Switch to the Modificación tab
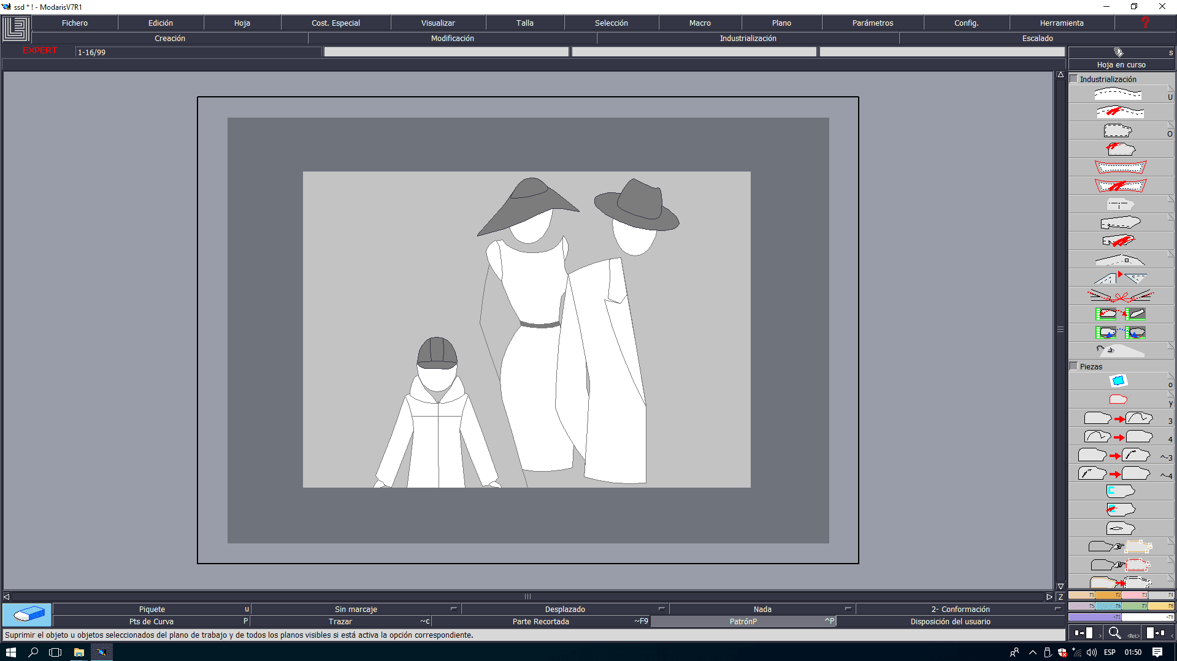The height and width of the screenshot is (661, 1177). [x=452, y=38]
